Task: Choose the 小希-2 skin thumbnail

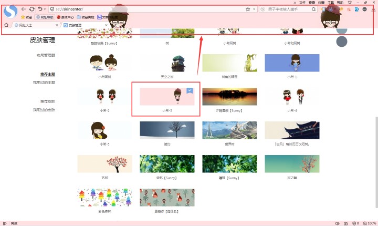Action: (104, 97)
